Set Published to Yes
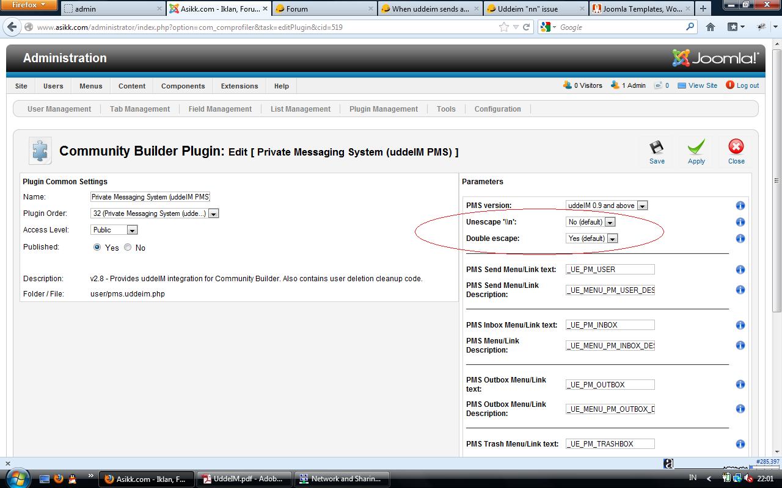782x488 pixels. pyautogui.click(x=97, y=247)
